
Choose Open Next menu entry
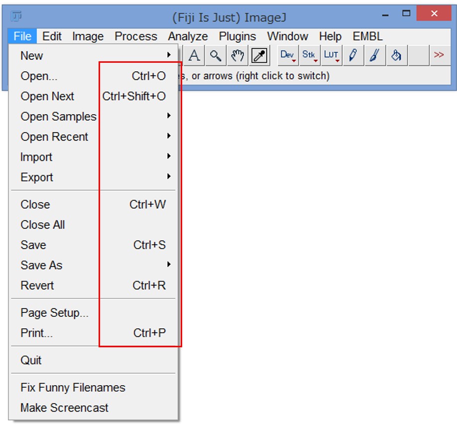pos(93,96)
